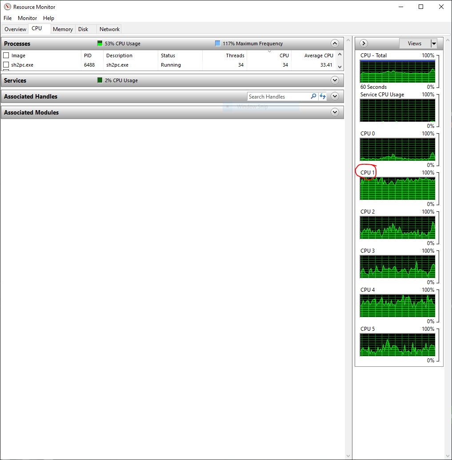Image resolution: width=452 pixels, height=460 pixels.
Task: Click the CPU 4 usage graph
Action: 398,305
